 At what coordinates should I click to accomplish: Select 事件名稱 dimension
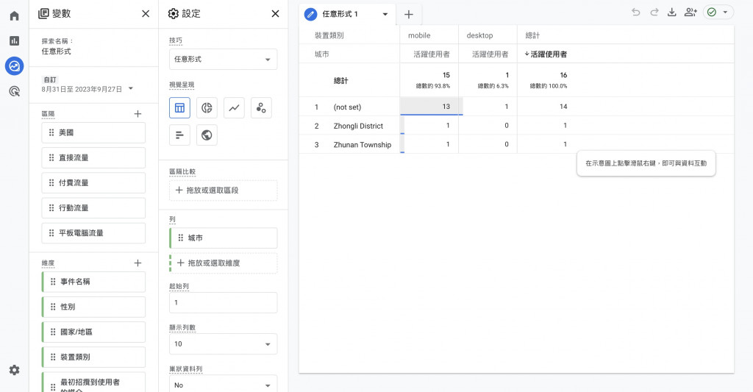pos(93,282)
